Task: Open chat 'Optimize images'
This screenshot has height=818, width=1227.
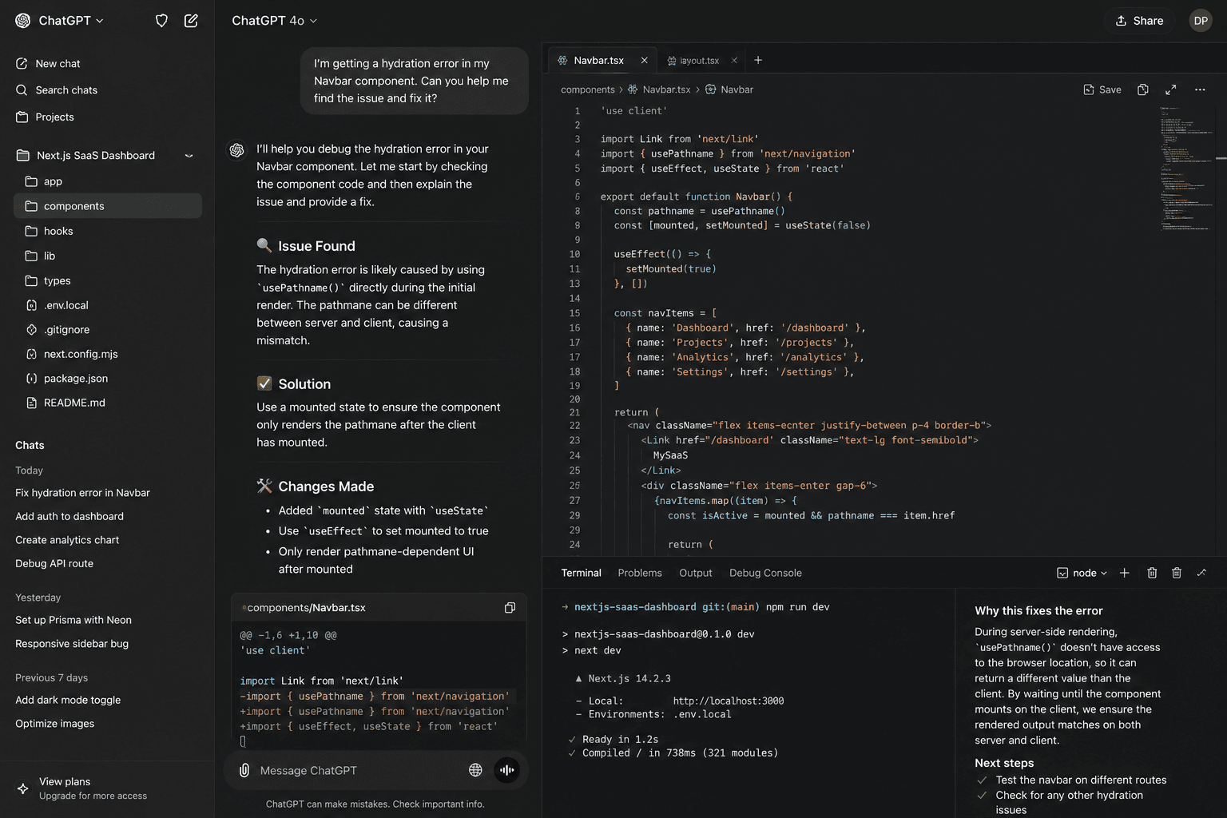Action: (x=54, y=724)
